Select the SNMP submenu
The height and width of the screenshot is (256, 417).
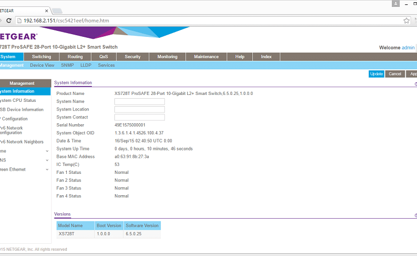tap(67, 65)
